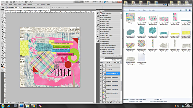Viewport: 193px width, 108px height.
Task: Open the Screen Mode dropdown
Action: (x=31, y=2)
